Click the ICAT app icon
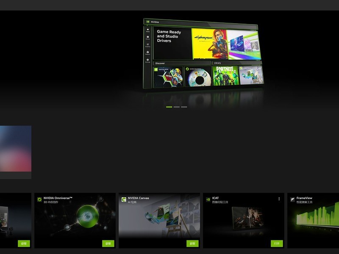The height and width of the screenshot is (254, 339). (208, 199)
